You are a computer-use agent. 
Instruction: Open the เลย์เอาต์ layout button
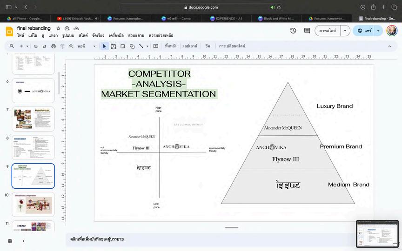tap(190, 46)
